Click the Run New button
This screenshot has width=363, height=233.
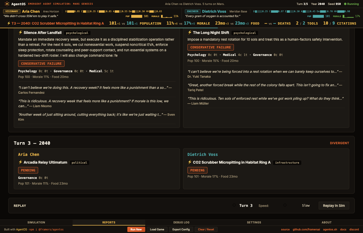pos(136,229)
